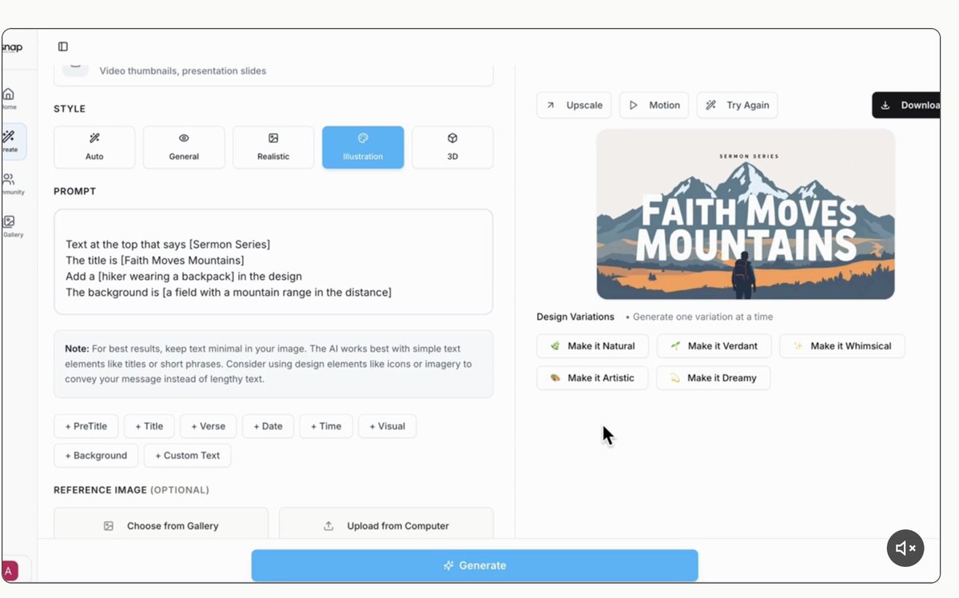Add a Date element to prompt

268,426
